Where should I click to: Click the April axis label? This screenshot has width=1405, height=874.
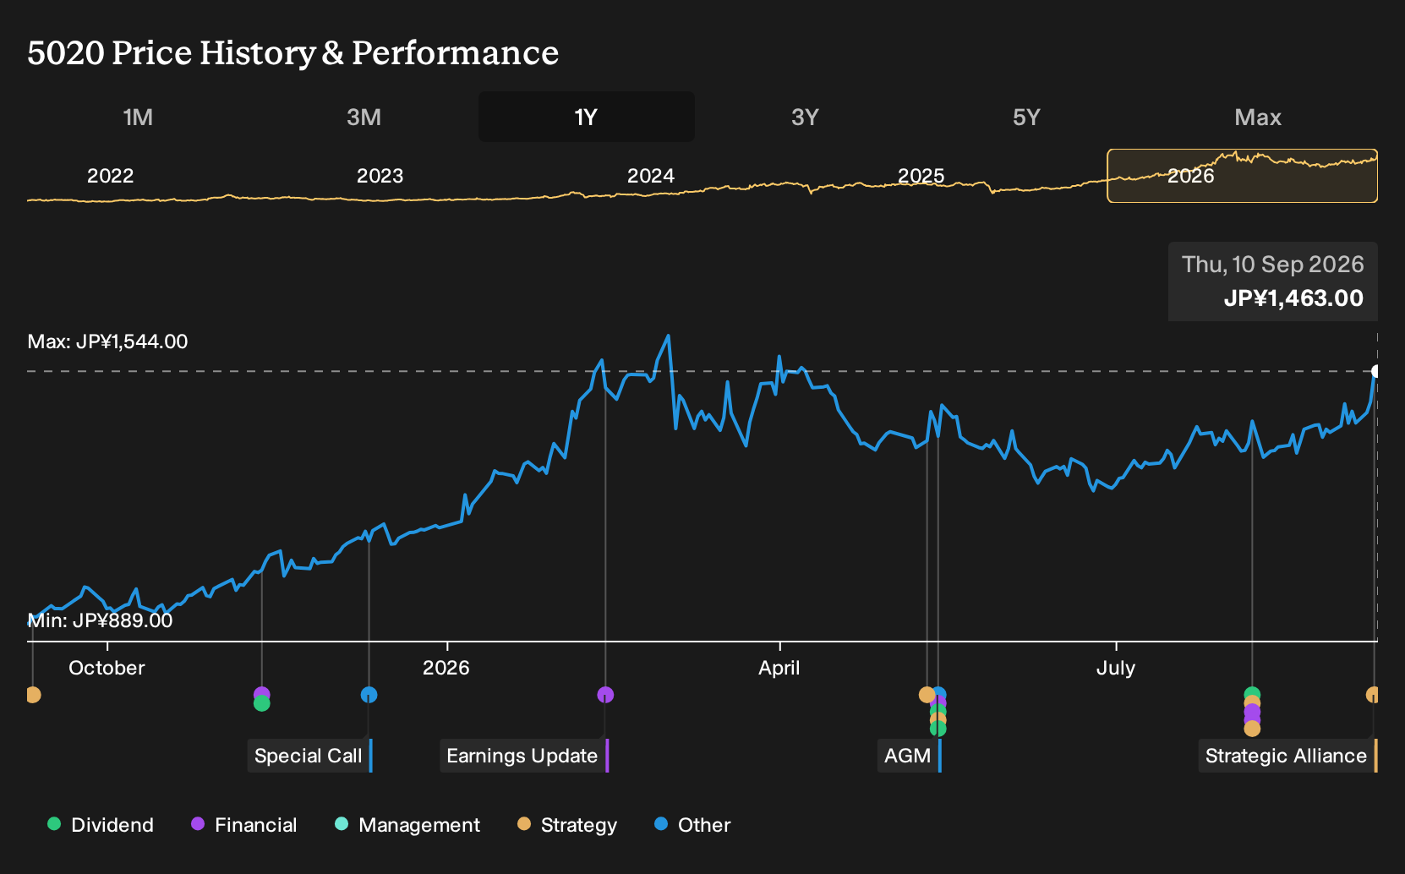pos(779,668)
